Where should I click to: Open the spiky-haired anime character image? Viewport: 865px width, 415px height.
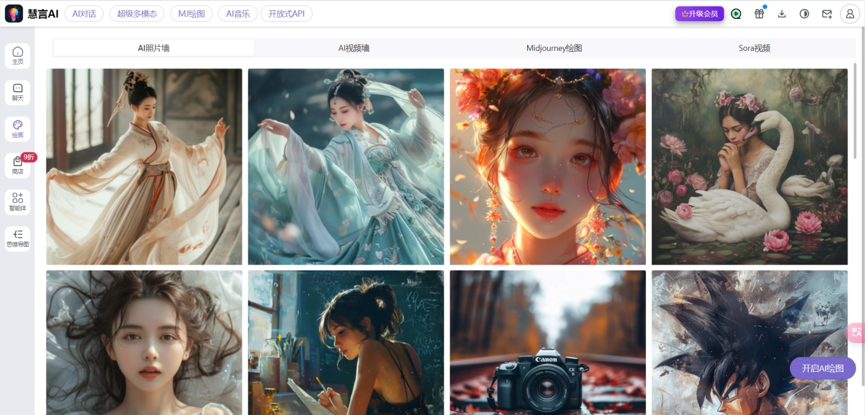pyautogui.click(x=749, y=343)
